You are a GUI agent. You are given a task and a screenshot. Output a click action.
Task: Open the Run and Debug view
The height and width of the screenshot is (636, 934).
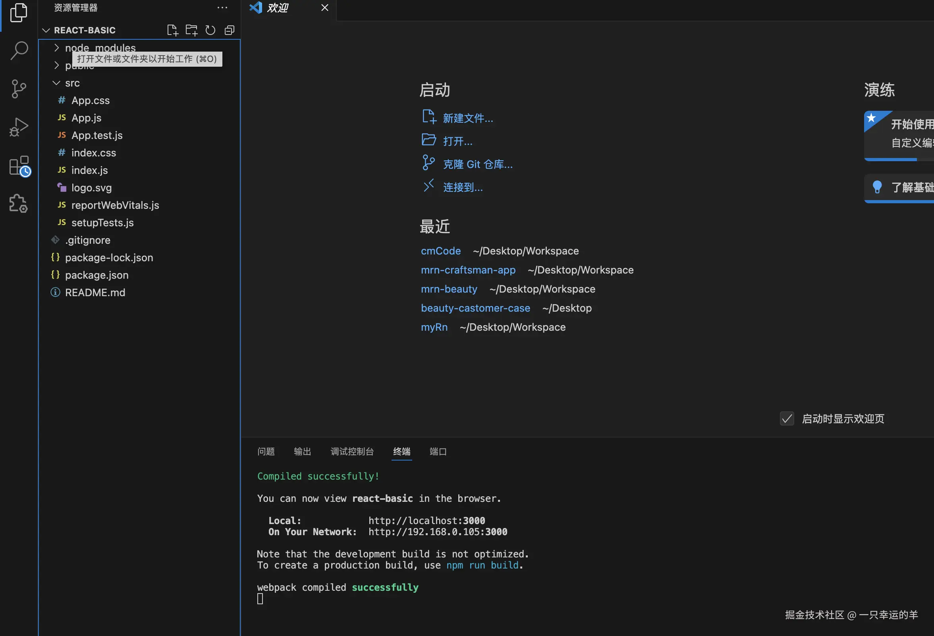(19, 127)
